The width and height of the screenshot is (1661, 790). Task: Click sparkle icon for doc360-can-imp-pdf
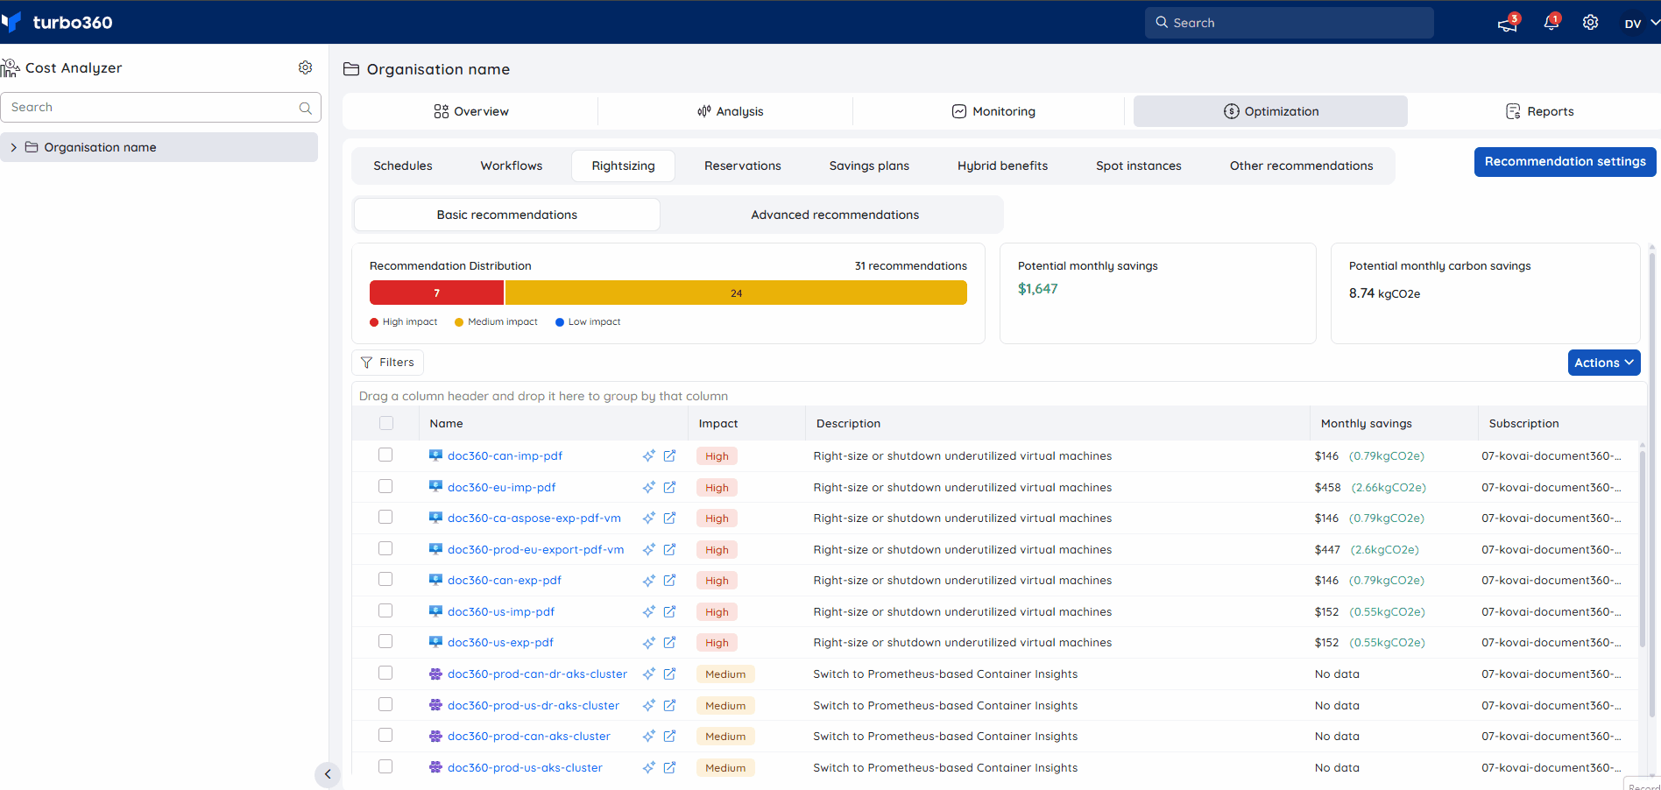(x=648, y=456)
